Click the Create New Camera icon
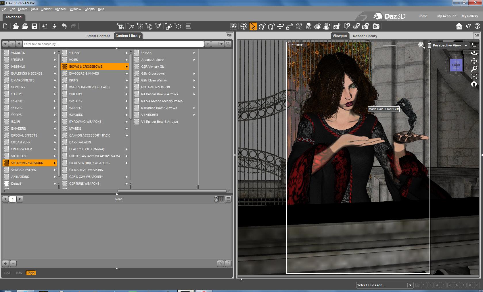 pyautogui.click(x=120, y=27)
